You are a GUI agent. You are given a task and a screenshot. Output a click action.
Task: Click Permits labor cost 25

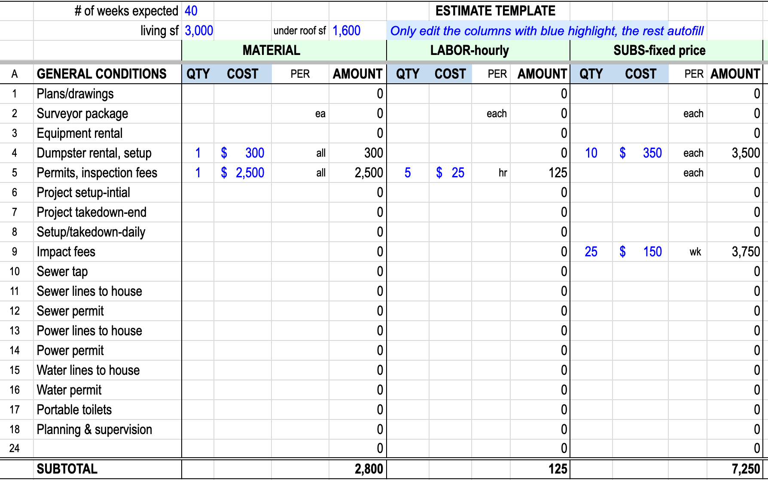[x=457, y=173]
